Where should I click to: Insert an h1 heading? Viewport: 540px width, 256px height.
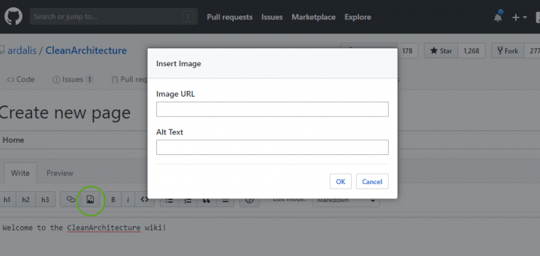(7, 200)
